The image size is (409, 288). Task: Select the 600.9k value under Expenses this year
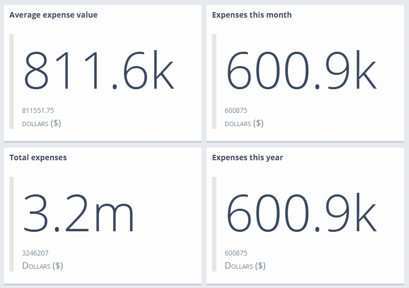point(302,213)
